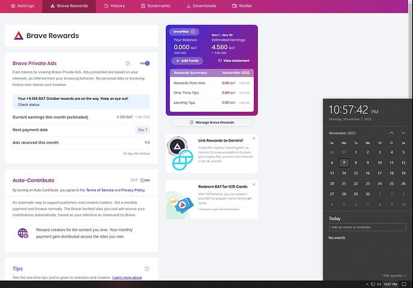The height and width of the screenshot is (288, 413).
Task: Click the Check status link
Action: pyautogui.click(x=29, y=105)
